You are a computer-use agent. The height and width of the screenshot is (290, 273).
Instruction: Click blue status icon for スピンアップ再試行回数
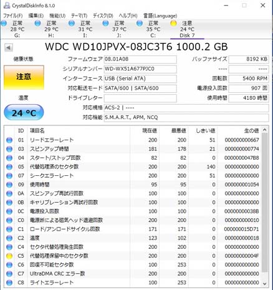(x=9, y=194)
